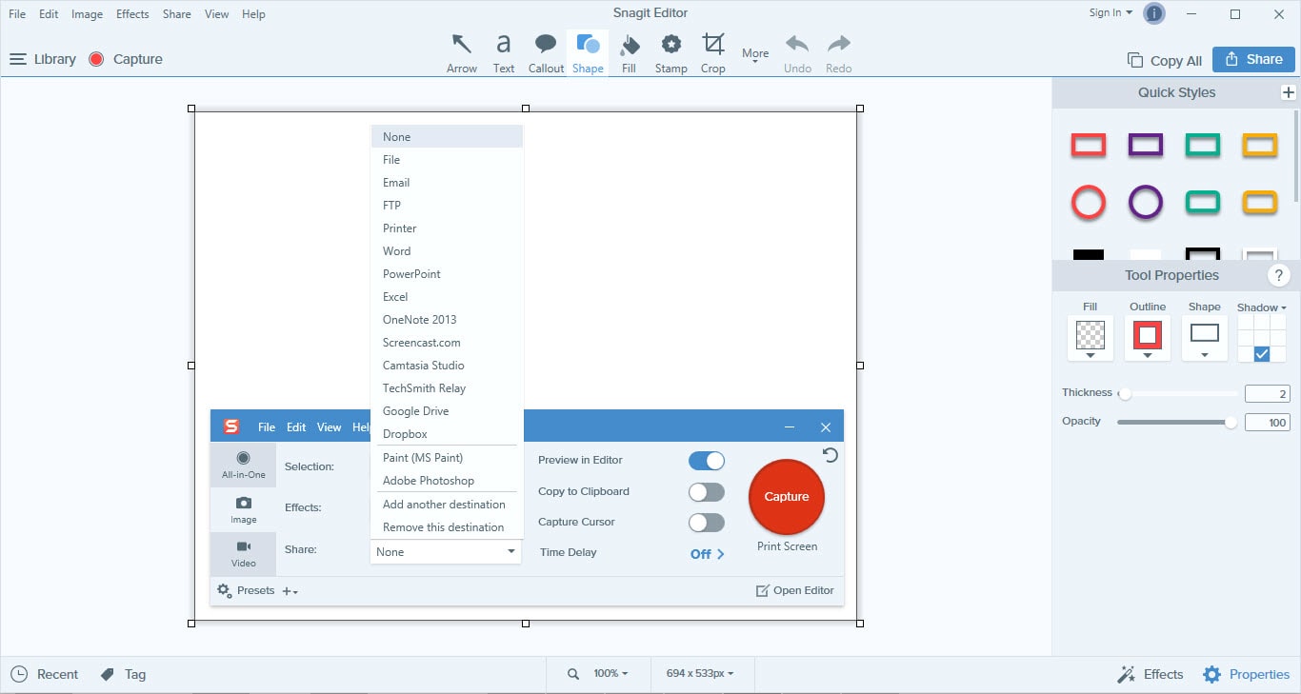Click the reset arrow icon in capture window
The height and width of the screenshot is (694, 1301).
coord(831,455)
